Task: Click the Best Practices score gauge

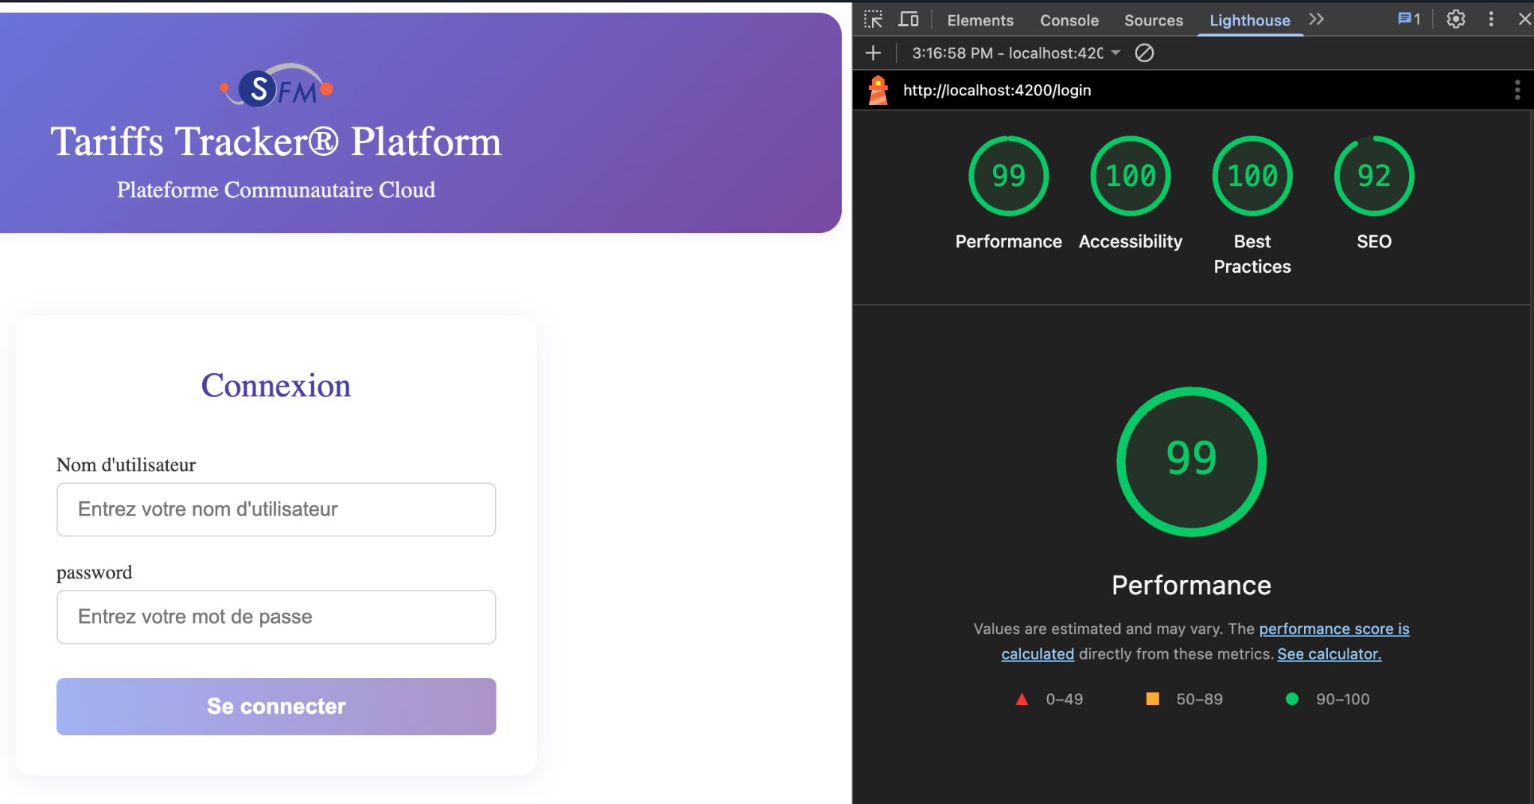Action: (x=1252, y=175)
